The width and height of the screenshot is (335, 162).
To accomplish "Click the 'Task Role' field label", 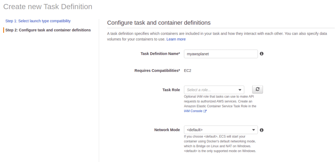I will (171, 90).
